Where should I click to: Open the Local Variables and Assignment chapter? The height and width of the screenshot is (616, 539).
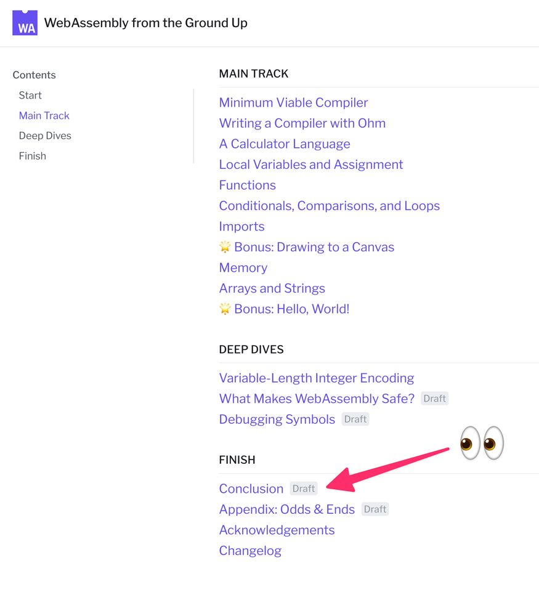click(x=311, y=164)
